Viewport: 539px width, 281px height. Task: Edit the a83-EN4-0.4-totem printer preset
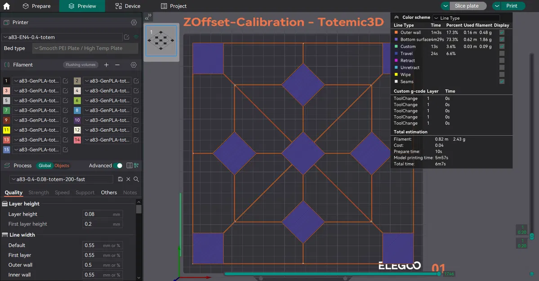pos(127,37)
